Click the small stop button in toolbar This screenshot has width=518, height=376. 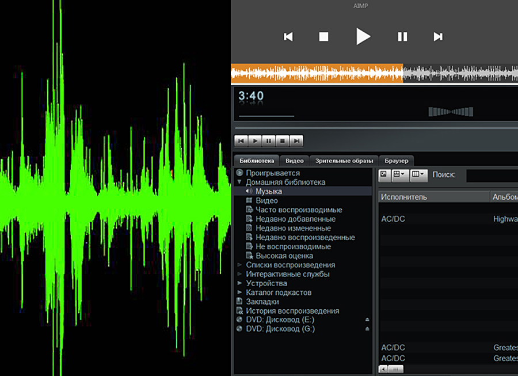click(283, 140)
